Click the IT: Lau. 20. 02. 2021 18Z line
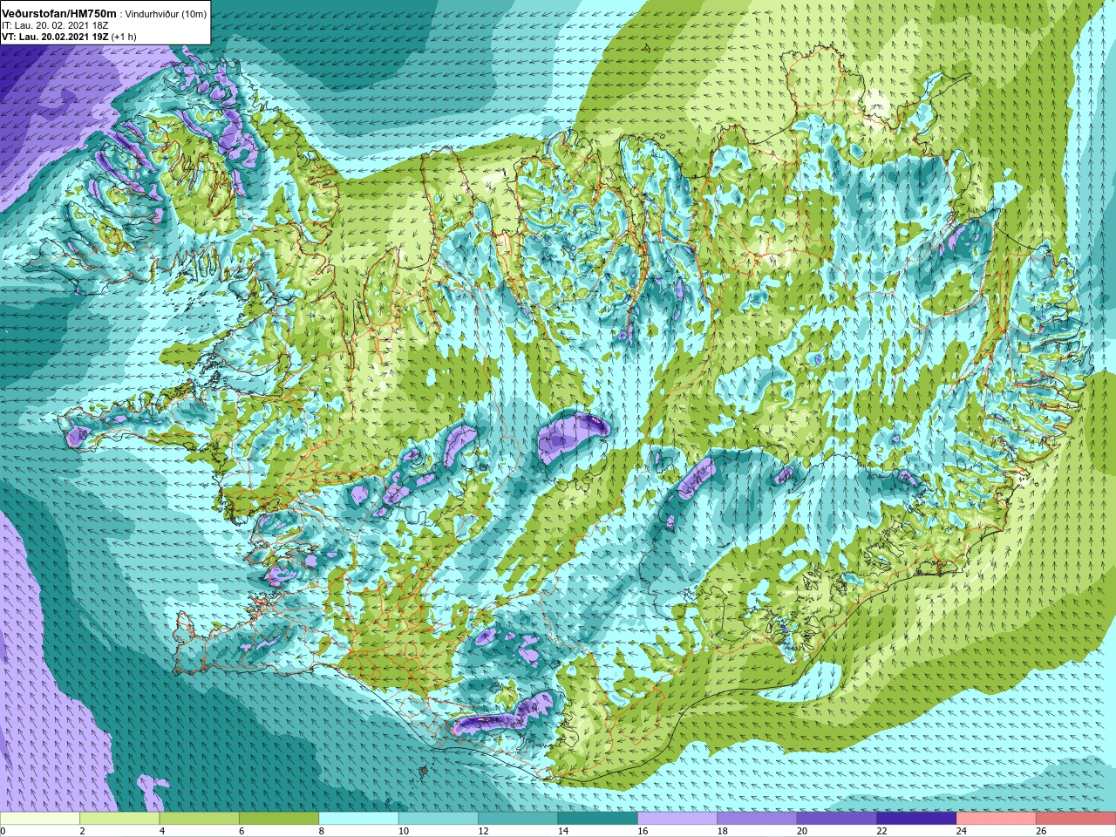This screenshot has width=1116, height=837. 55,25
